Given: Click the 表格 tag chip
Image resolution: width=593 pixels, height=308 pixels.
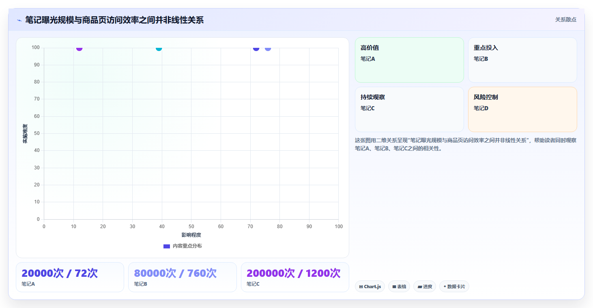Looking at the screenshot, I should (x=399, y=287).
